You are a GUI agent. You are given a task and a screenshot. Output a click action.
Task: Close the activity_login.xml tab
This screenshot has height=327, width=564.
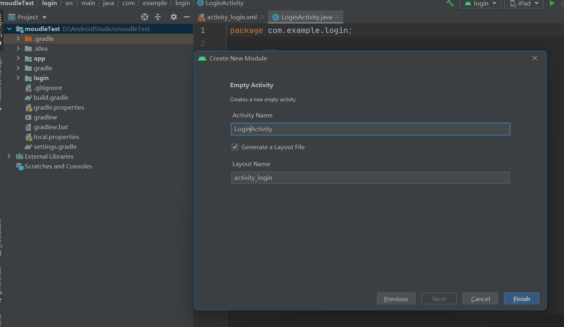262,17
